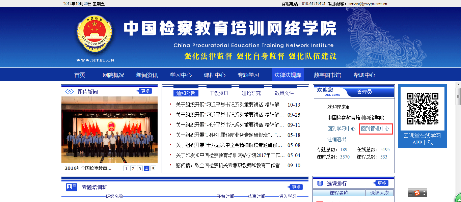Click the customer service phone 010-61719121
This screenshot has width=461, height=202.
(314, 4)
